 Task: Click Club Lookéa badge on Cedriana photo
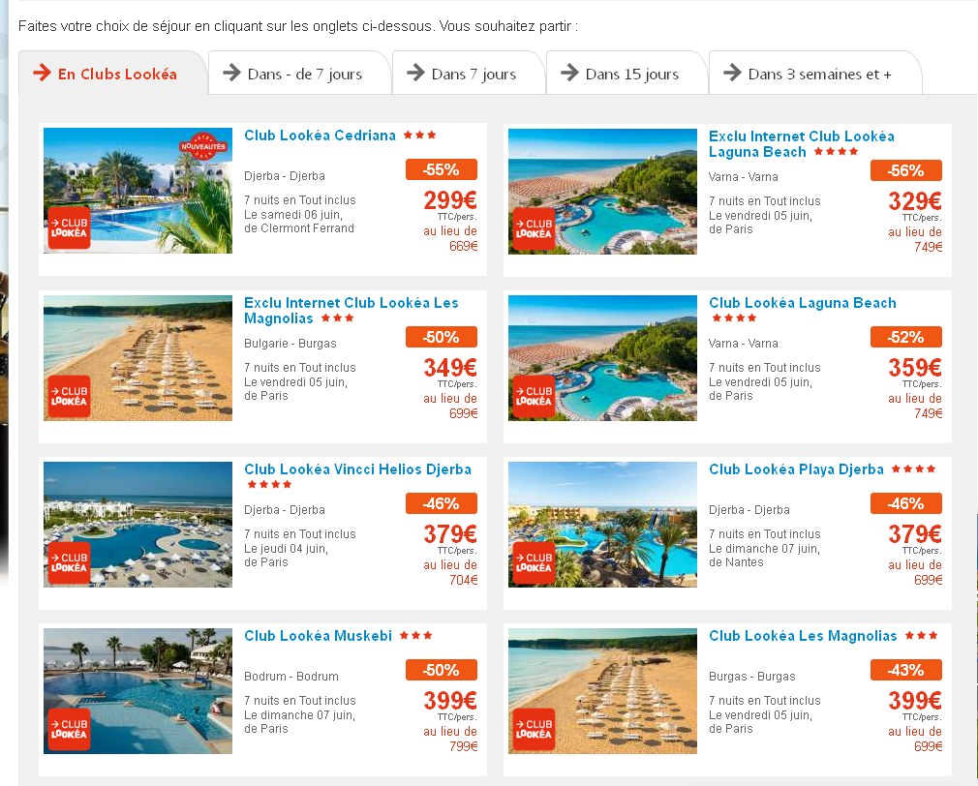click(69, 228)
